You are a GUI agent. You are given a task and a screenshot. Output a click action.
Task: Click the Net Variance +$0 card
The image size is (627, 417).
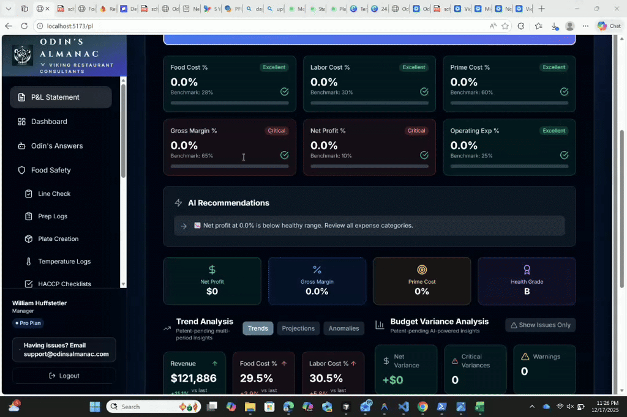(406, 369)
